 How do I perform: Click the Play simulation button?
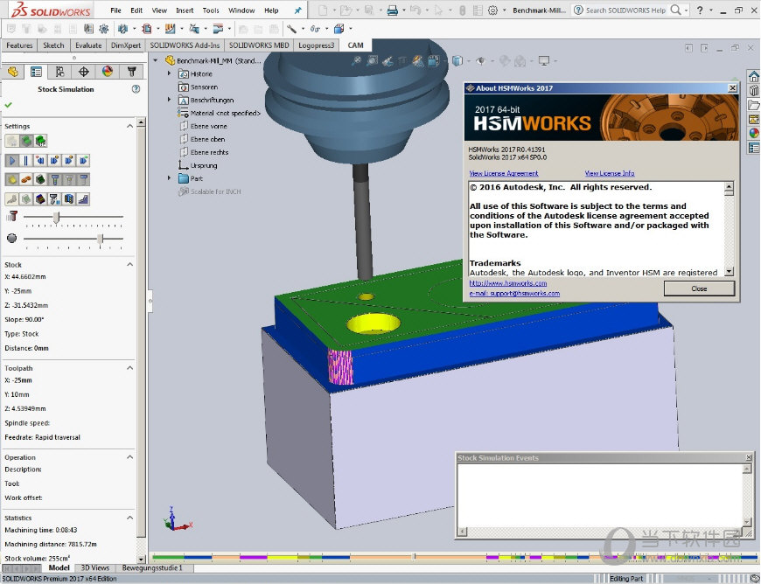[12, 160]
